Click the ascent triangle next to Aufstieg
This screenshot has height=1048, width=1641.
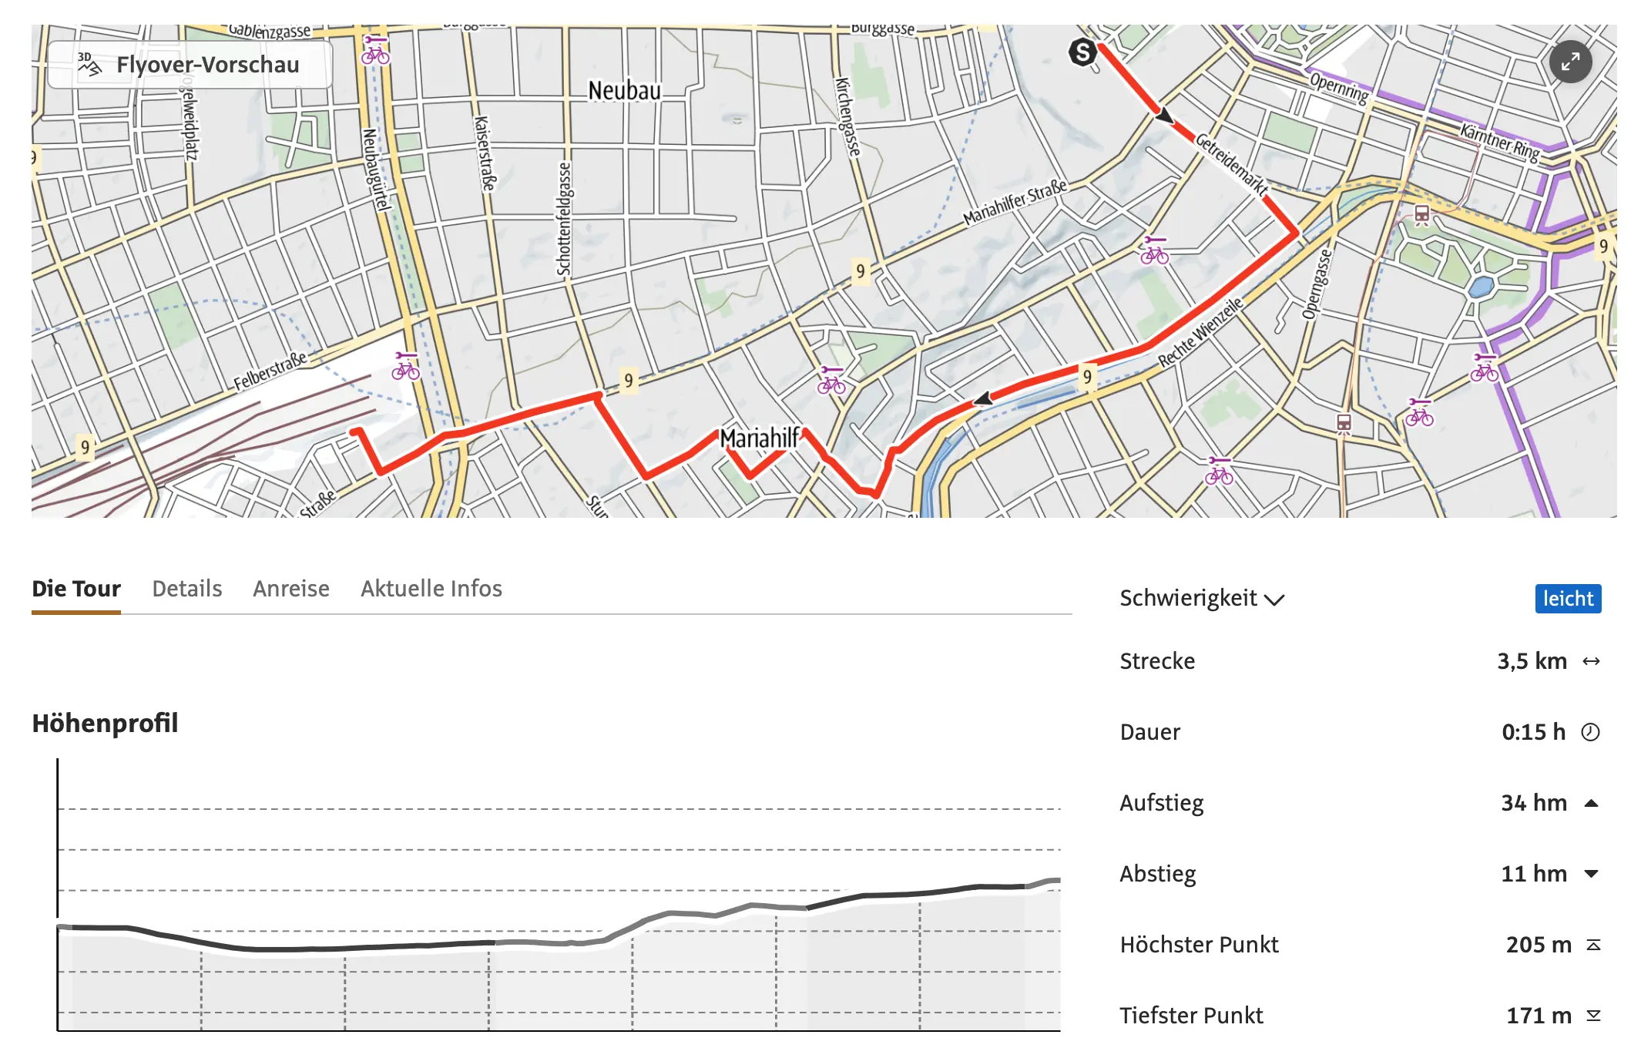[x=1591, y=803]
